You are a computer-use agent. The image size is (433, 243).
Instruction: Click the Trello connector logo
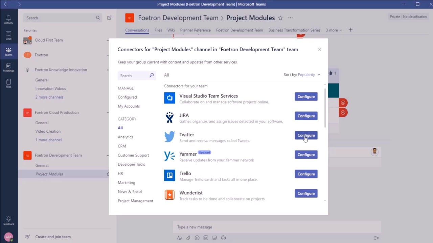coord(169,175)
